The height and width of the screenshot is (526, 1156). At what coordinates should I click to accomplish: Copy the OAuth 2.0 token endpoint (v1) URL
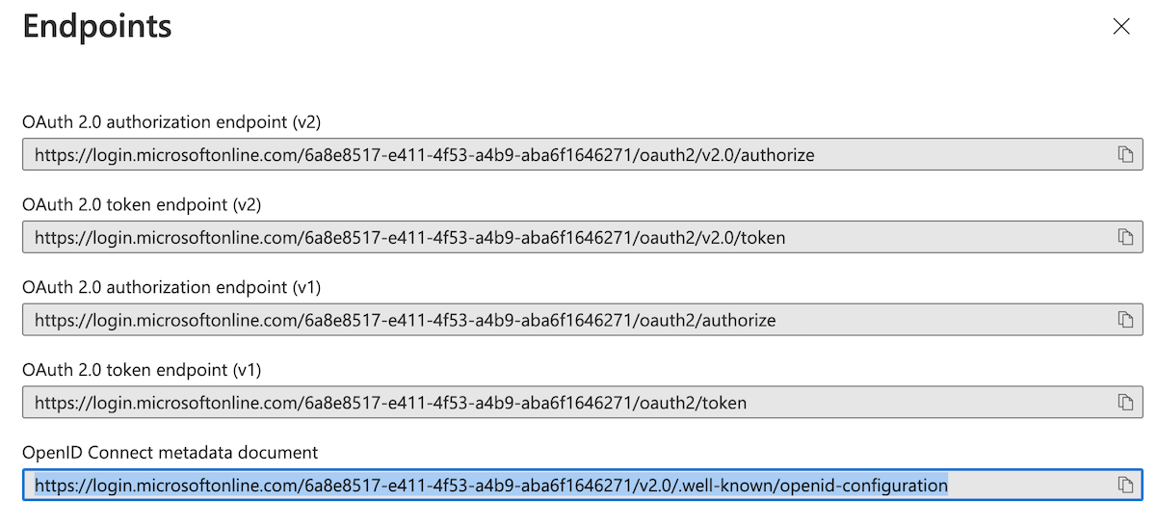[1124, 403]
